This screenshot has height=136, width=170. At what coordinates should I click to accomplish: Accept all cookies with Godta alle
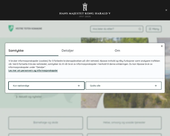point(124,86)
